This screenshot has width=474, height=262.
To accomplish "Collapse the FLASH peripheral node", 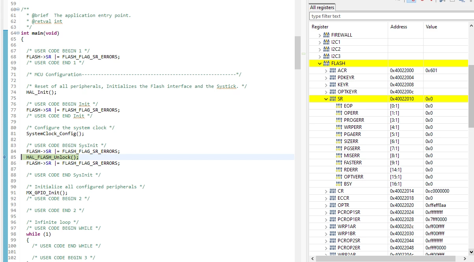I will [x=320, y=63].
